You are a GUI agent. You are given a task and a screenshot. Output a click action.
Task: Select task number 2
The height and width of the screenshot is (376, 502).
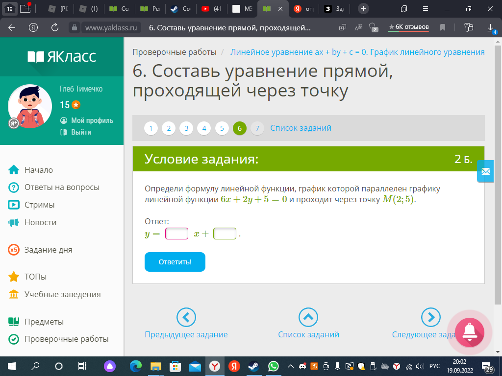[x=169, y=129]
